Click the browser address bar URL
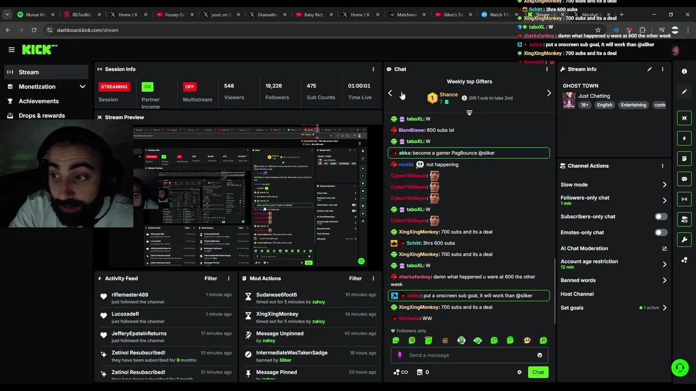Image resolution: width=696 pixels, height=391 pixels. point(88,30)
